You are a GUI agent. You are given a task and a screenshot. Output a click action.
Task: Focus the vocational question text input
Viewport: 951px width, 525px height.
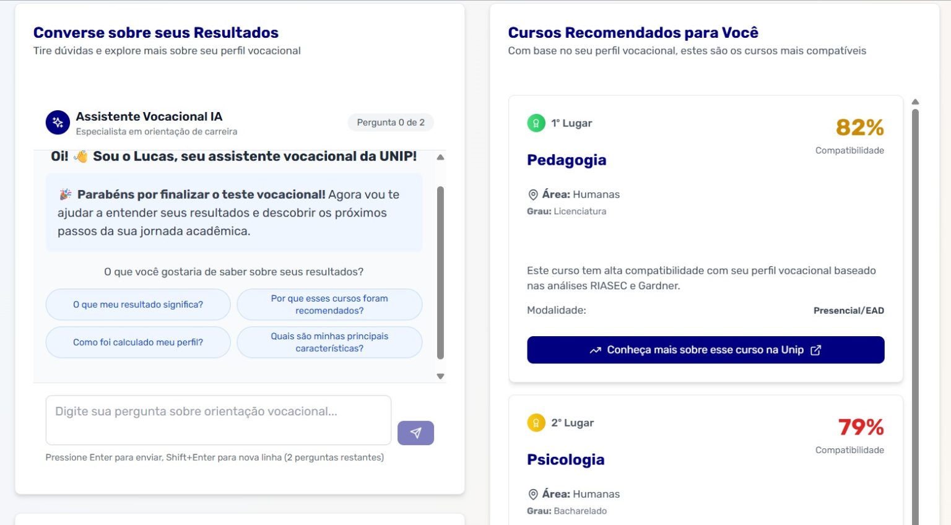(x=218, y=420)
